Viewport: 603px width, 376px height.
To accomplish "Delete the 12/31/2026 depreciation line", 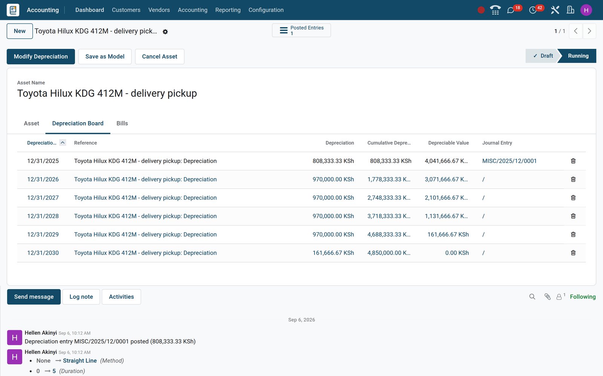I will [x=573, y=179].
